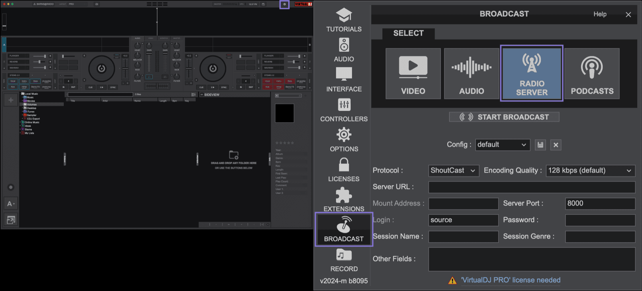Select the Audio broadcast tile

point(471,74)
